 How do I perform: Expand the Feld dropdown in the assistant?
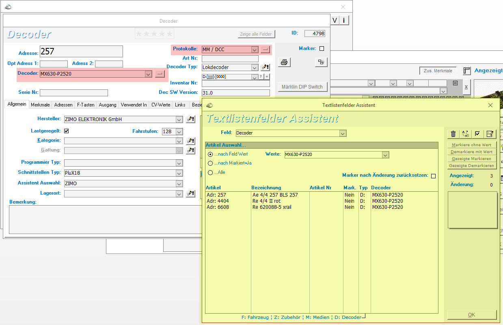coord(343,133)
